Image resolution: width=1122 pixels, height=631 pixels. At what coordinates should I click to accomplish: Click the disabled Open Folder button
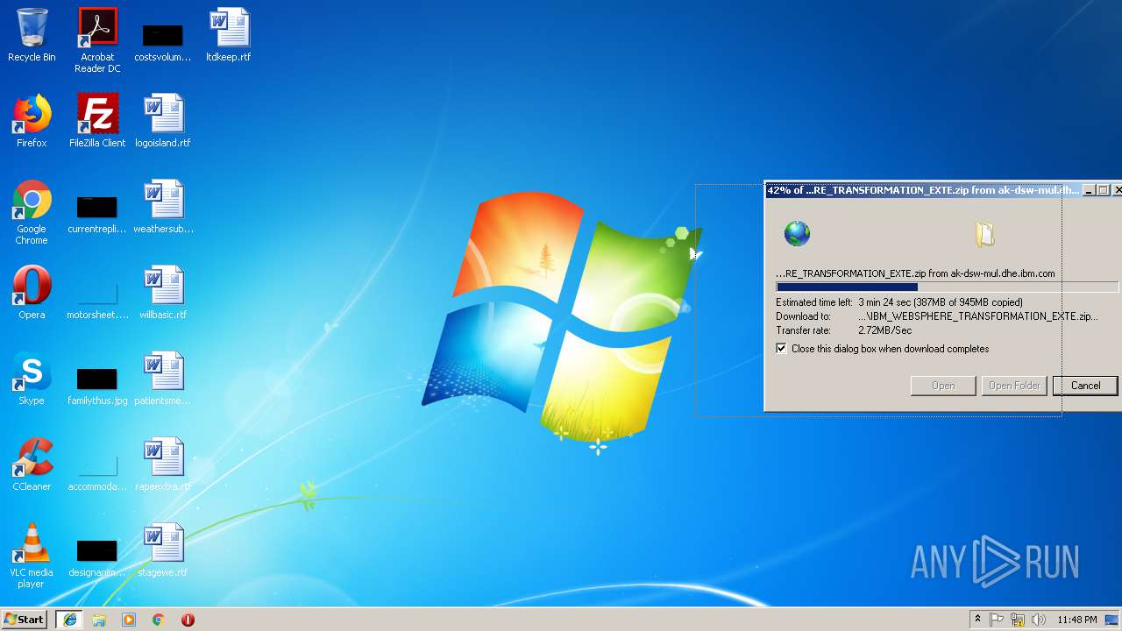1014,386
